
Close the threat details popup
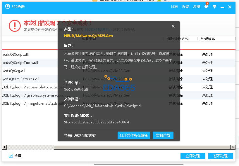[x=173, y=26]
